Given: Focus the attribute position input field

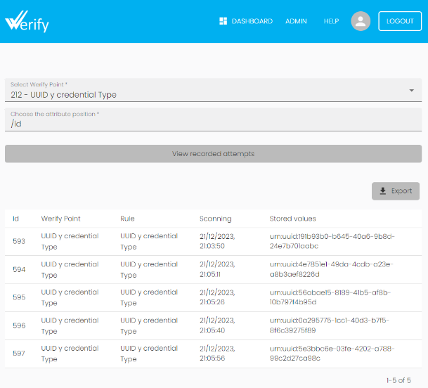Looking at the screenshot, I should 213,123.
